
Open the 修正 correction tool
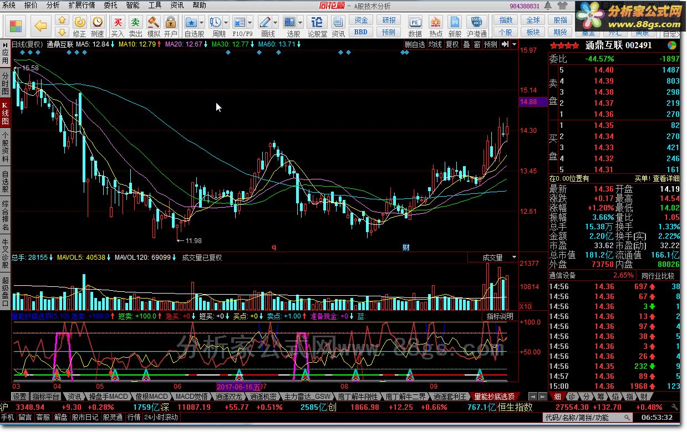click(x=80, y=22)
